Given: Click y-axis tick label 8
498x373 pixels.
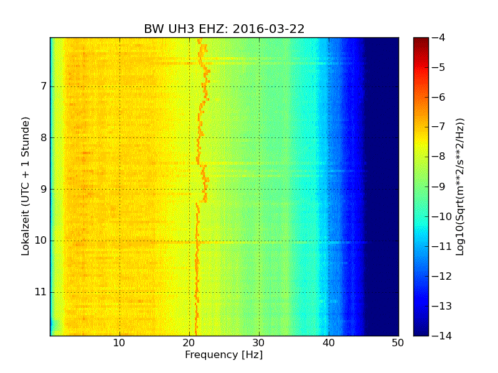Looking at the screenshot, I should [44, 137].
